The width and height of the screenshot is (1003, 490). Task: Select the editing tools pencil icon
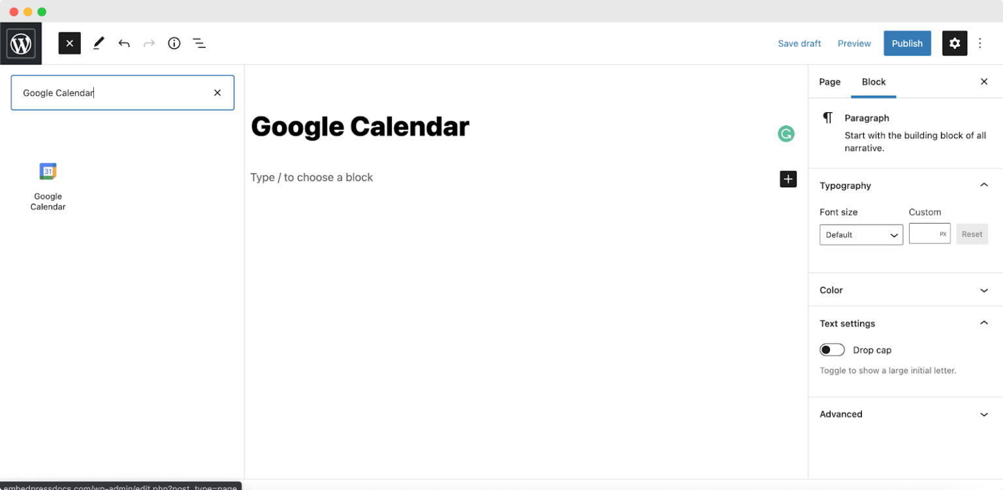pos(99,43)
